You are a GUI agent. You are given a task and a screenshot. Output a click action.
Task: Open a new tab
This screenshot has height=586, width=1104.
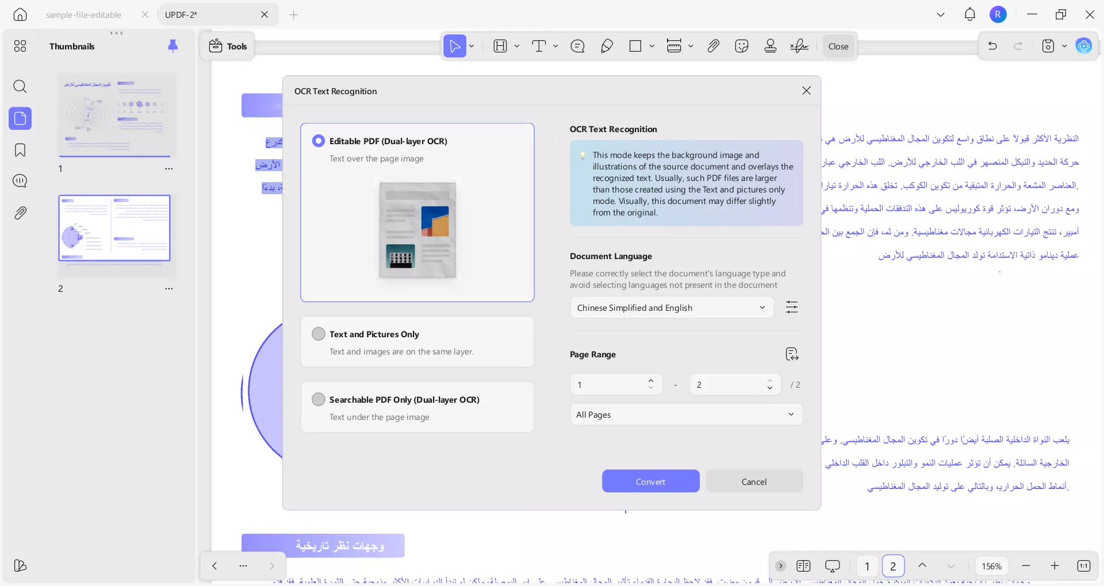294,15
